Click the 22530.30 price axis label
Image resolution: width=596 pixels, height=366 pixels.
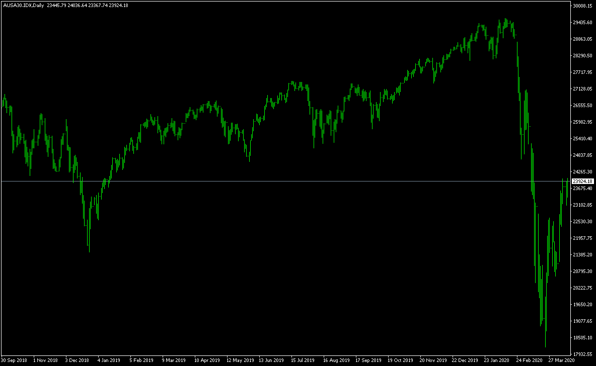tap(583, 222)
